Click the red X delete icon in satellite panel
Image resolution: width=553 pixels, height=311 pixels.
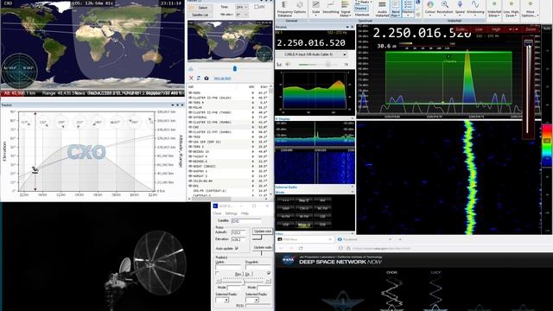tap(191, 78)
